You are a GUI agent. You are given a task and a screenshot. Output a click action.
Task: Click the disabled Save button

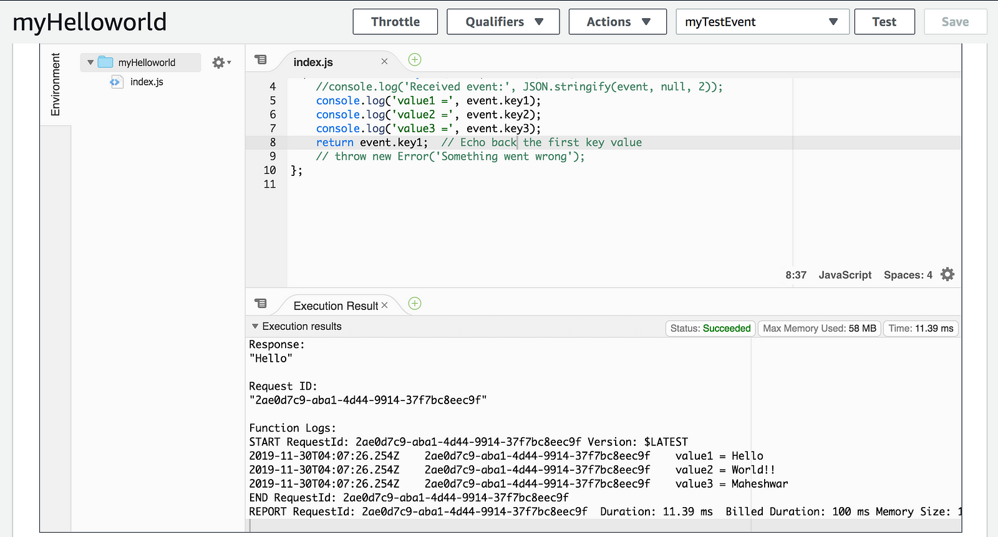point(955,22)
